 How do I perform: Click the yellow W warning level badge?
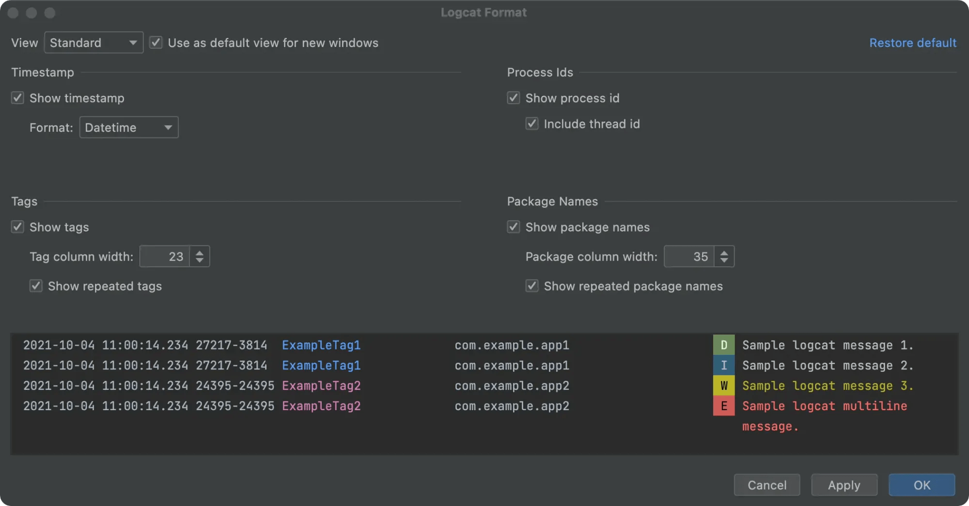(x=724, y=385)
